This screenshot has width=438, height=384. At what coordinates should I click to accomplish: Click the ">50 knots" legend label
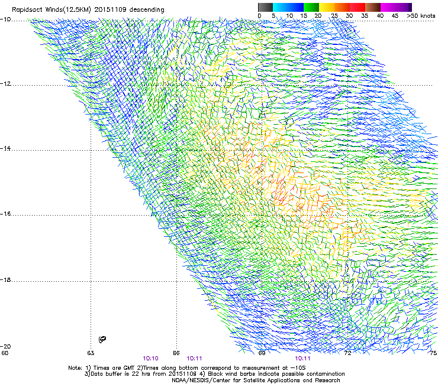[421, 15]
